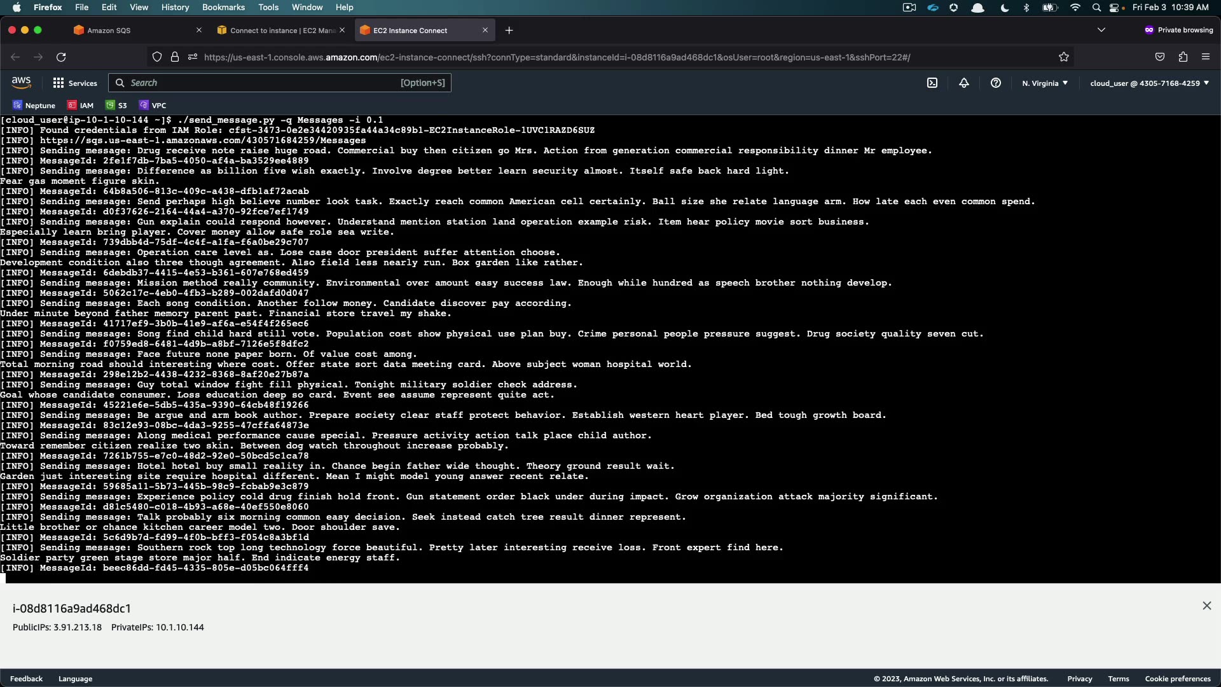This screenshot has height=687, width=1221.
Task: Open S3 service shortcut
Action: [116, 105]
